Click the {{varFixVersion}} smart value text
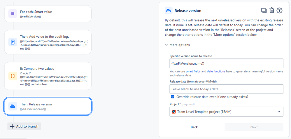The image size is (291, 139). click(30, 17)
